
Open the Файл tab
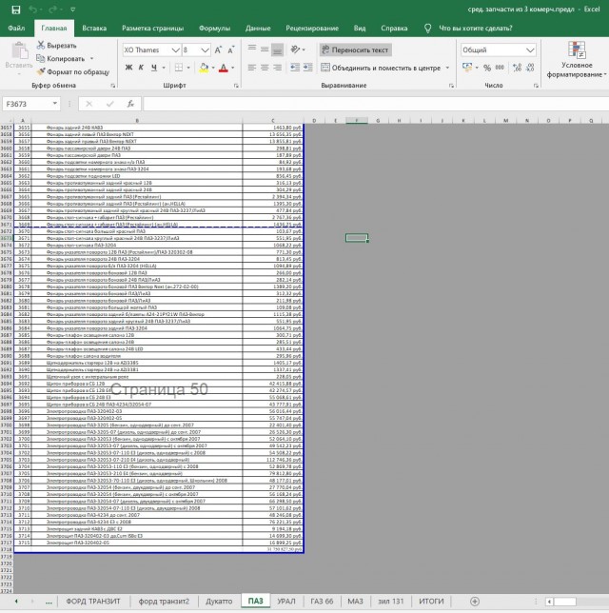coord(16,29)
